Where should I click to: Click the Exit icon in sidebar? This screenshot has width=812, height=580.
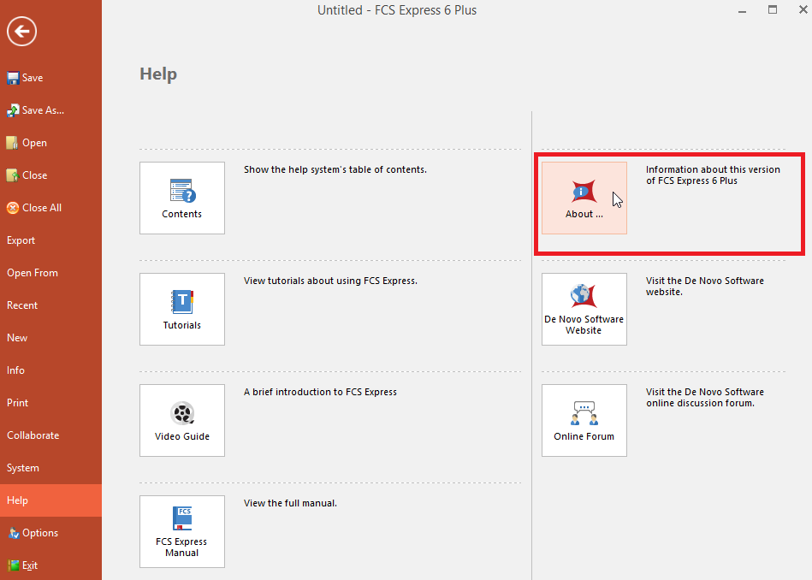point(14,565)
